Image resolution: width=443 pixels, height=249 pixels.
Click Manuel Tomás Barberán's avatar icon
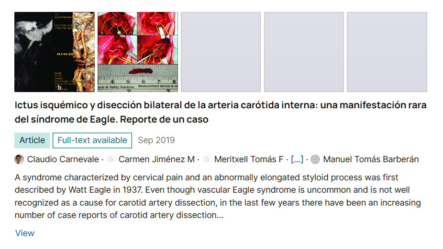(x=315, y=159)
